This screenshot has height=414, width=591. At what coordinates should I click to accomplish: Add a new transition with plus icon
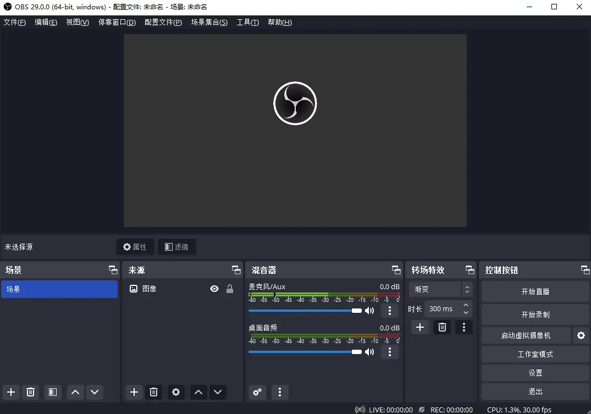point(420,327)
